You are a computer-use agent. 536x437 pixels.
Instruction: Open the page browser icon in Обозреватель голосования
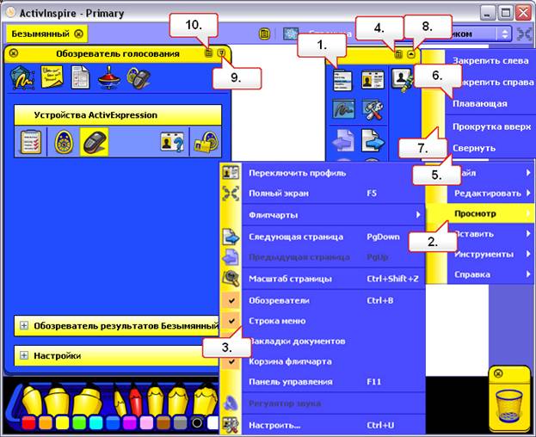22,78
